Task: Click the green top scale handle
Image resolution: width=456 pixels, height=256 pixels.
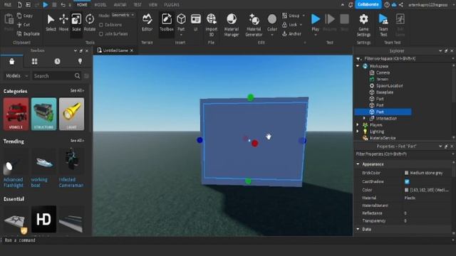Action: click(x=250, y=97)
